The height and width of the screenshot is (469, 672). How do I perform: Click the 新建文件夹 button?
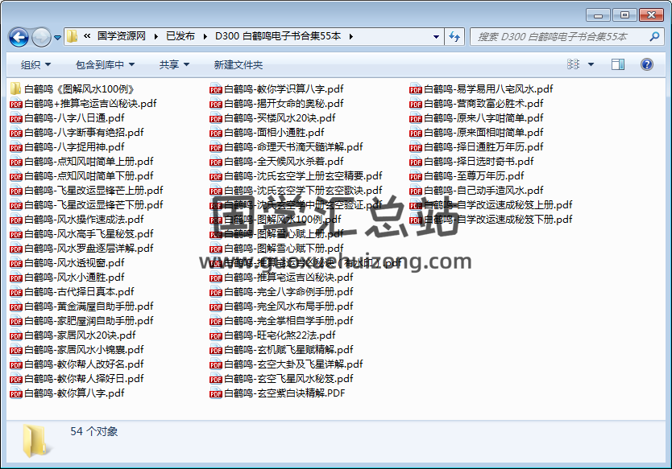coord(238,65)
